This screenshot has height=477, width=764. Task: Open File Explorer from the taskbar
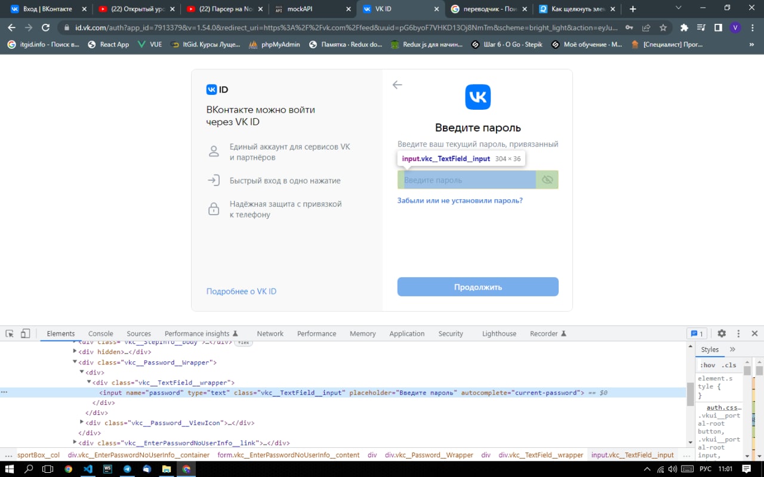[167, 469]
